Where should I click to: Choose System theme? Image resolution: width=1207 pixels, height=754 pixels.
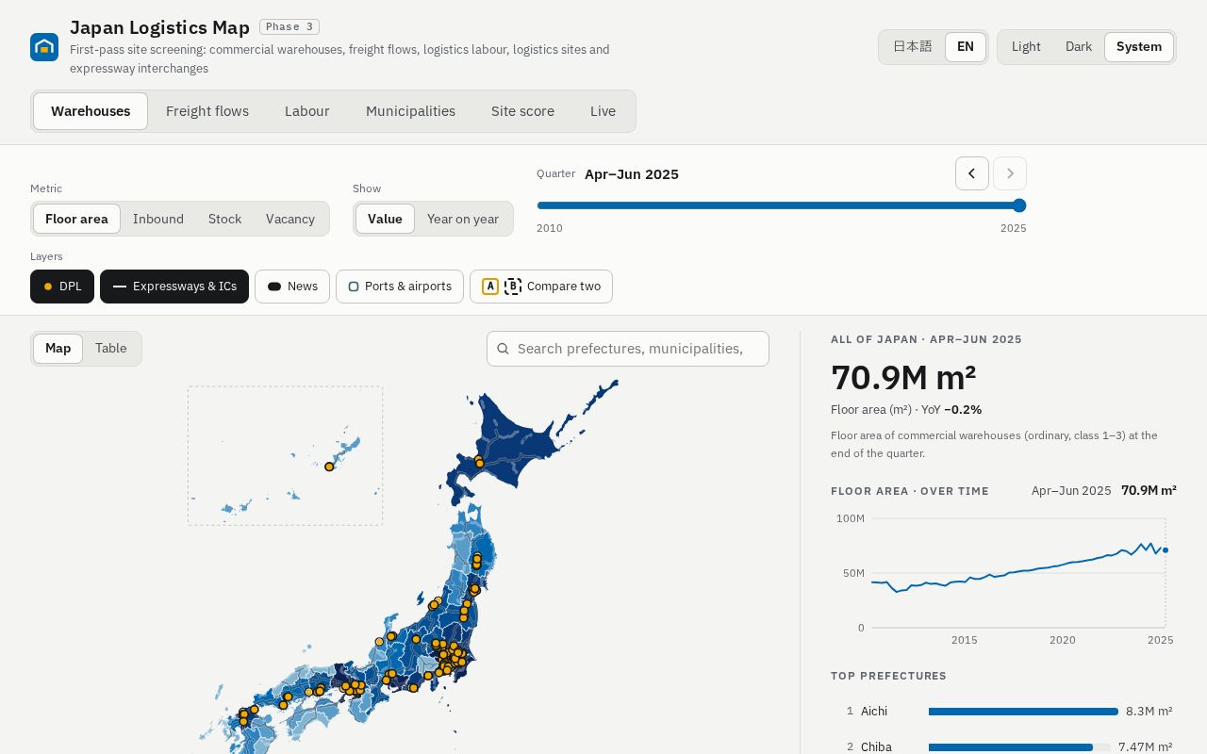pyautogui.click(x=1139, y=47)
